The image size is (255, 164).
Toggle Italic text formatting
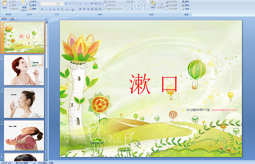click(46, 9)
